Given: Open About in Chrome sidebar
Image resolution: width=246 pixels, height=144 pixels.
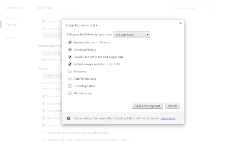Looking at the screenshot, I should coord(10,38).
